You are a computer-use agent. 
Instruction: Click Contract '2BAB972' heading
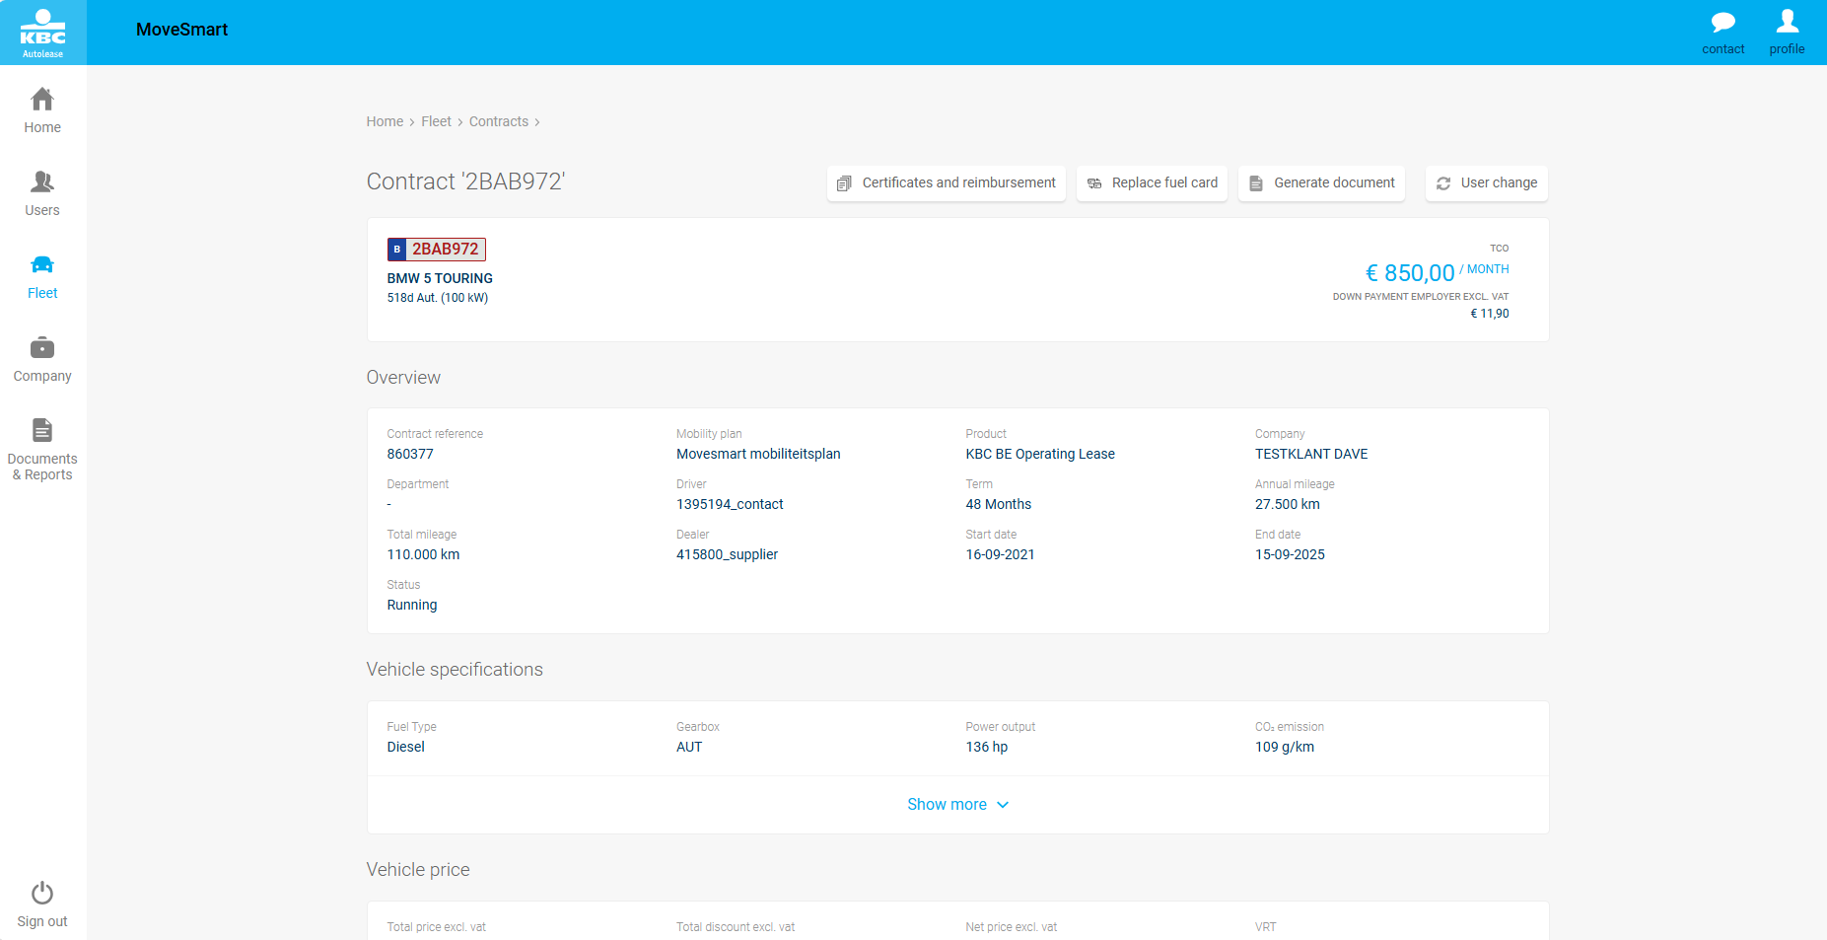465,182
